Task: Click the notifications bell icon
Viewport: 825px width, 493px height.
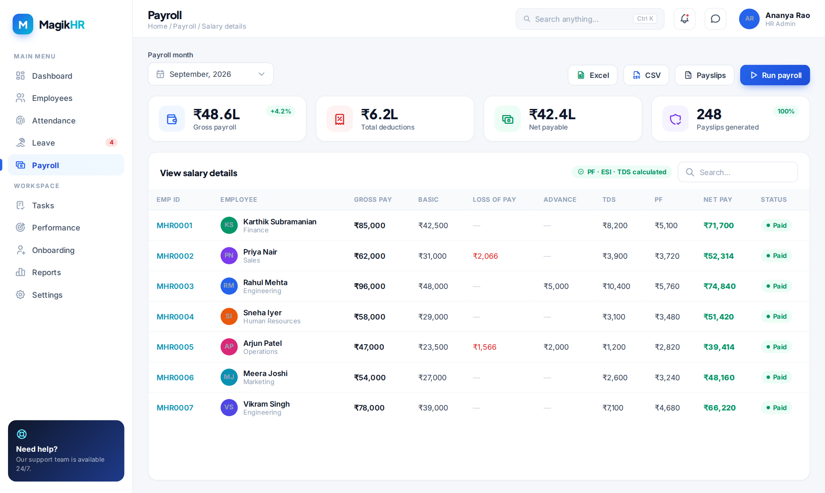Action: [x=684, y=19]
